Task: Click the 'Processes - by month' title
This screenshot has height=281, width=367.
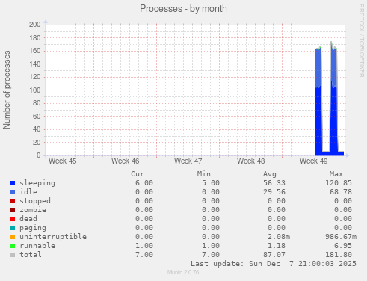Action: point(183,9)
